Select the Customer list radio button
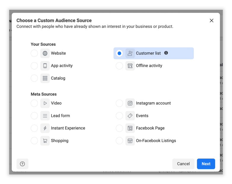 pyautogui.click(x=119, y=53)
